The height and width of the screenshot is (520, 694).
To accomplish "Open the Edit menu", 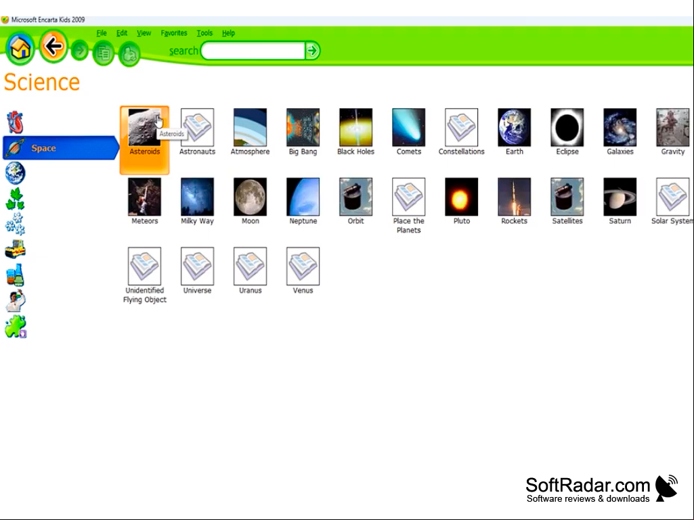I will coord(122,32).
